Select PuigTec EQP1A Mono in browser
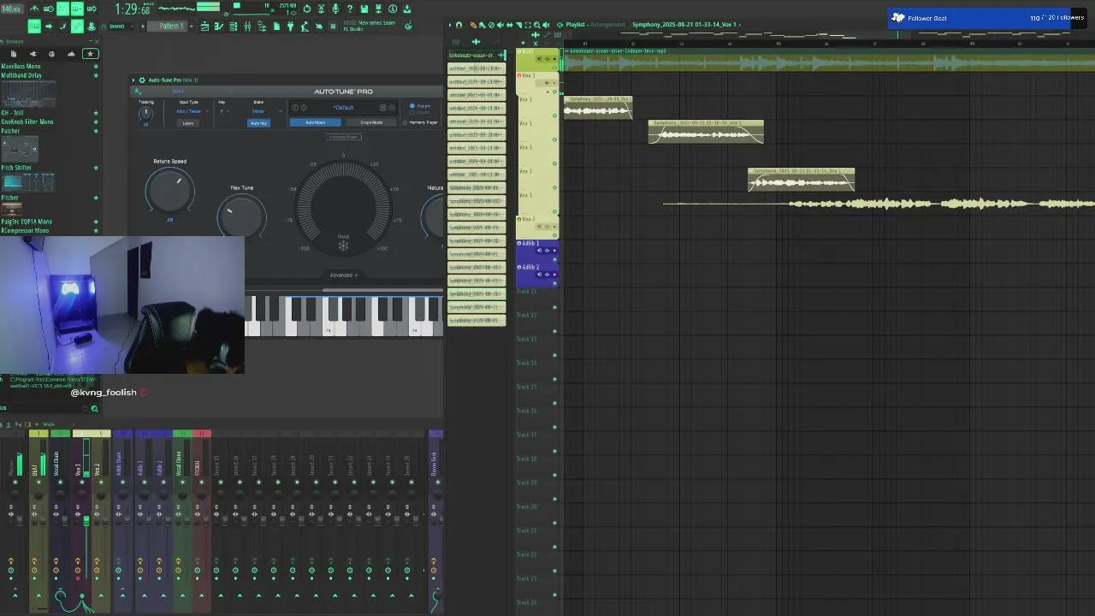This screenshot has height=616, width=1095. [x=25, y=222]
